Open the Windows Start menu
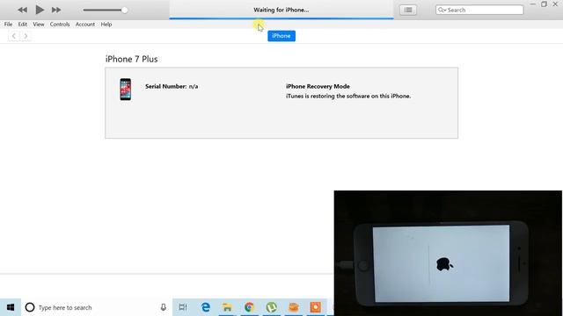 pyautogui.click(x=11, y=307)
